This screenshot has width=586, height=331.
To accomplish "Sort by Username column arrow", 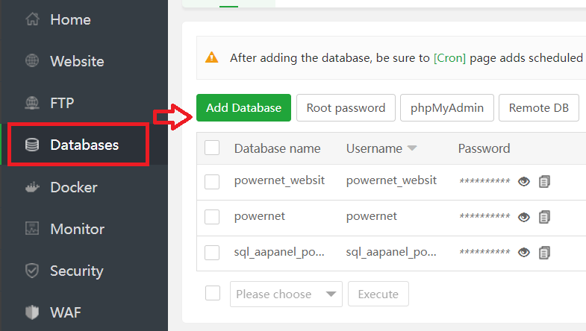I will [412, 149].
